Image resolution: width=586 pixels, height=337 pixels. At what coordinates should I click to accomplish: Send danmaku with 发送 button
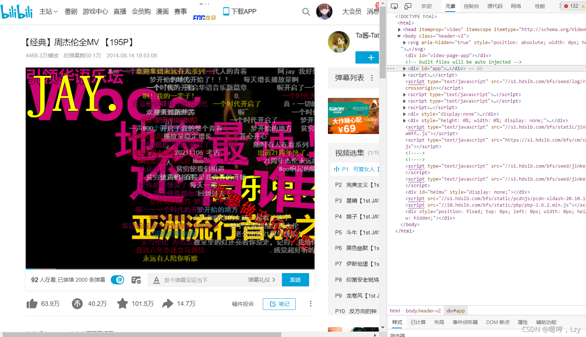coord(295,280)
